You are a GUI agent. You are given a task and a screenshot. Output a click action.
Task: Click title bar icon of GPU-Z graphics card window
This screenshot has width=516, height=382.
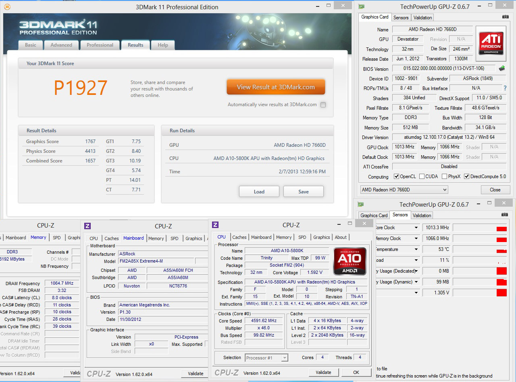point(362,7)
